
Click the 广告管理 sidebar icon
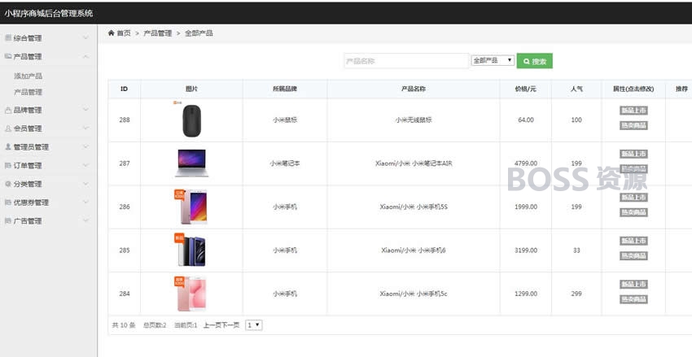[8, 221]
